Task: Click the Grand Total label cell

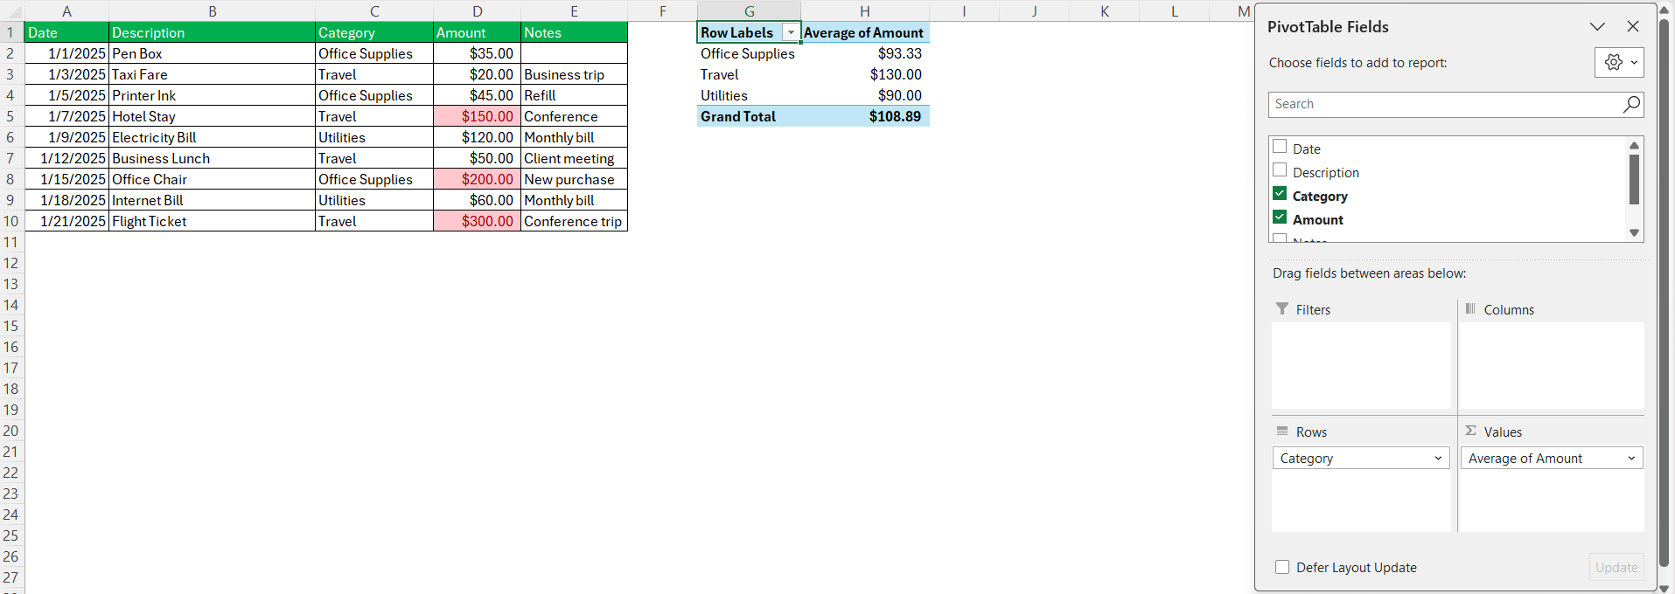Action: (749, 116)
